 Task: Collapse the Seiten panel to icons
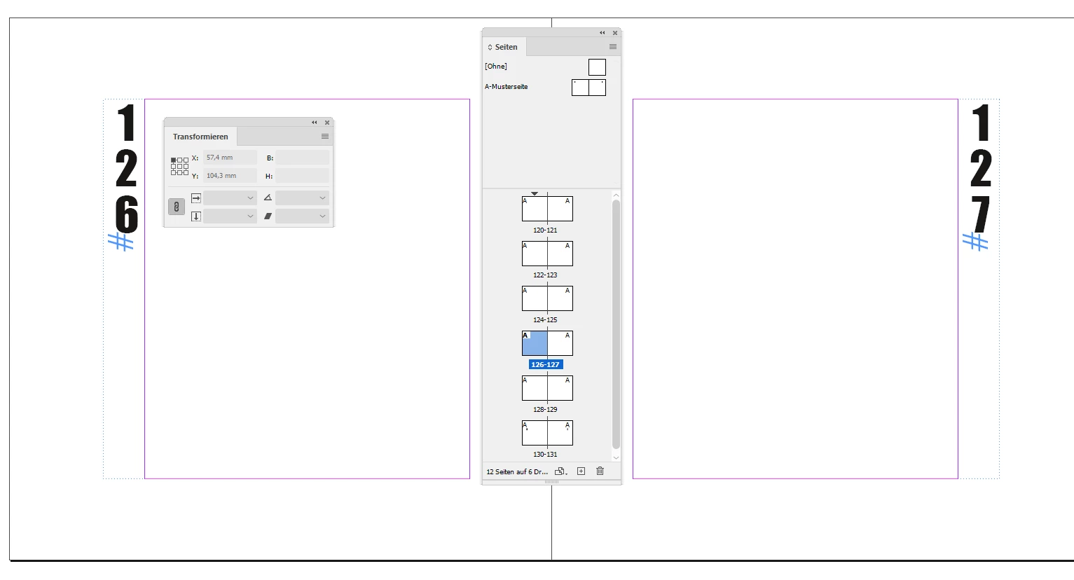point(603,33)
